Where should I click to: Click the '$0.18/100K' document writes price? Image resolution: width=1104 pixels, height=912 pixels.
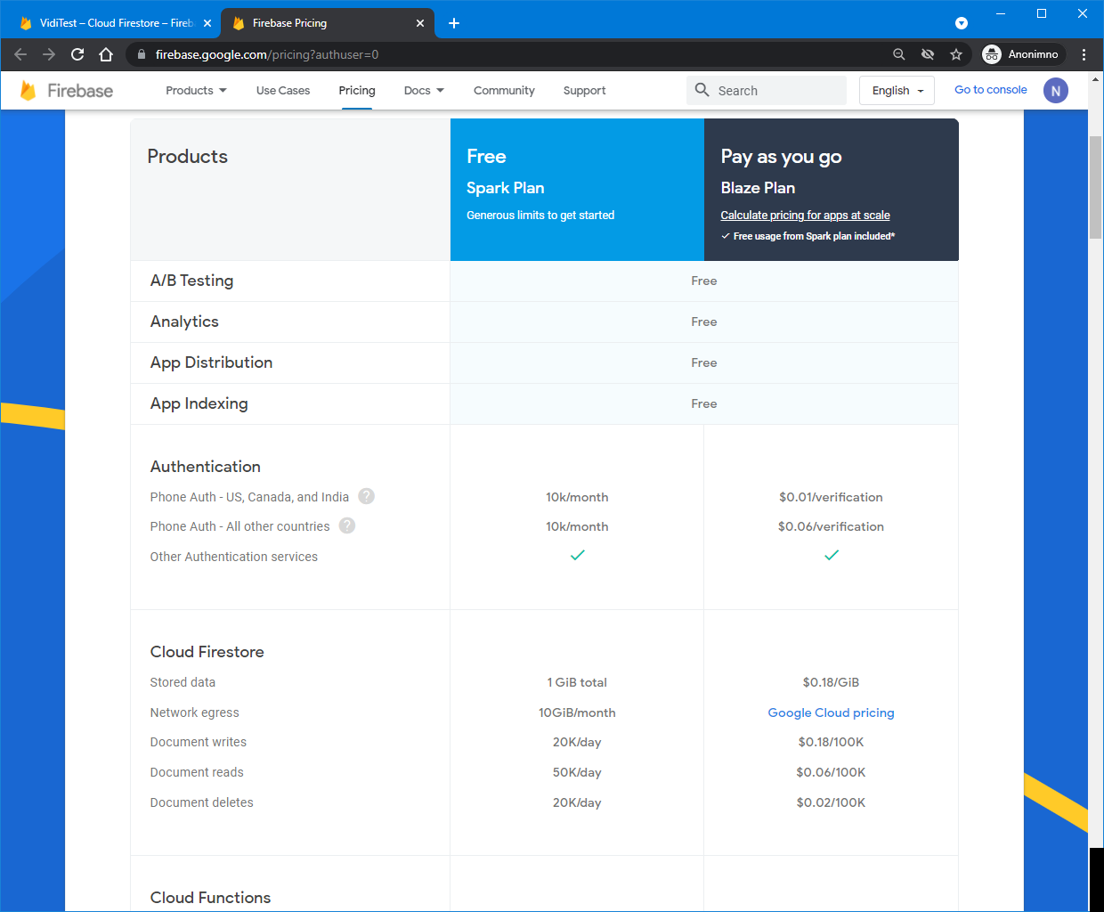pos(831,742)
